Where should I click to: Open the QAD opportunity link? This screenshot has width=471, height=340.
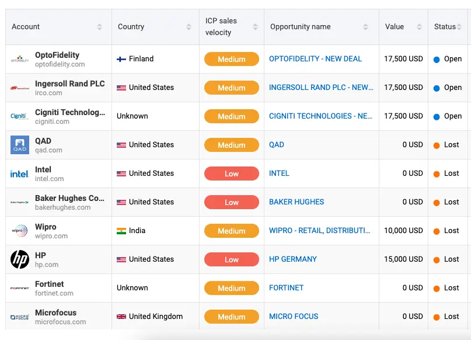click(x=277, y=145)
